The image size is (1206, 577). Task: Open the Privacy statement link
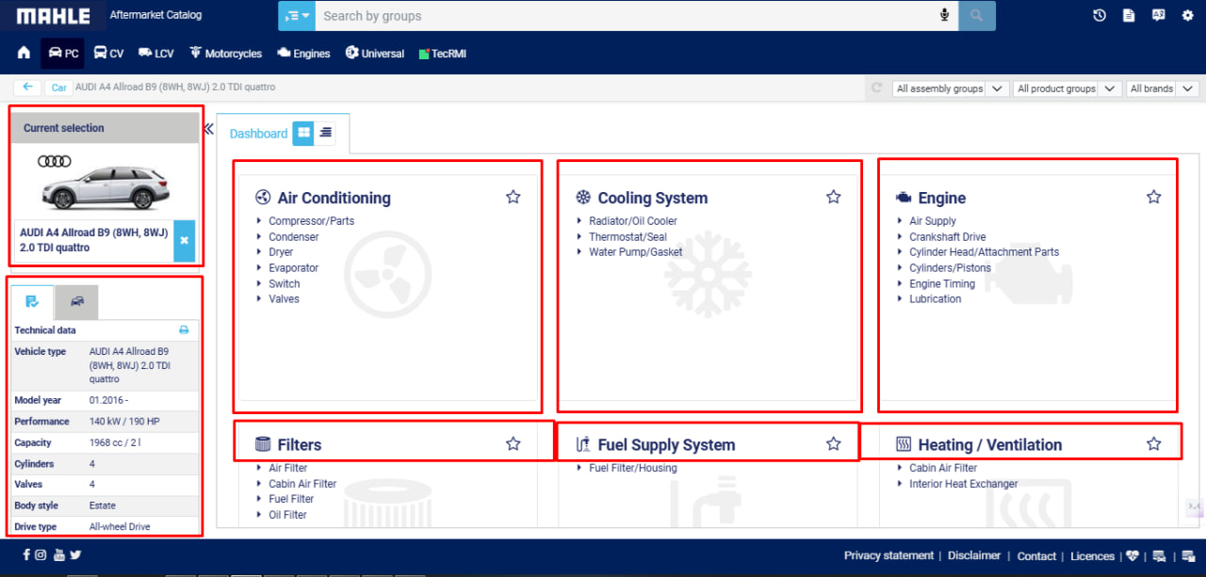[888, 555]
